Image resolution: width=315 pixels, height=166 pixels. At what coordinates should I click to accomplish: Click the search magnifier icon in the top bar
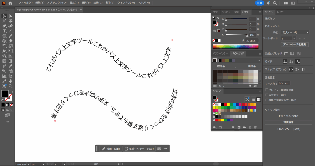(x=275, y=3)
